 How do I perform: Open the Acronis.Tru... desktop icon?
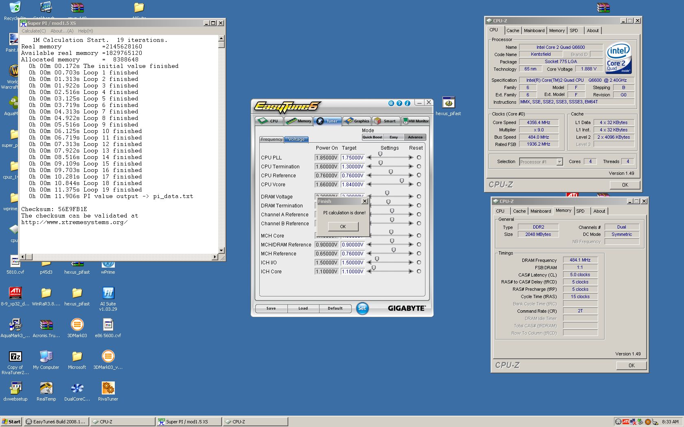point(46,328)
